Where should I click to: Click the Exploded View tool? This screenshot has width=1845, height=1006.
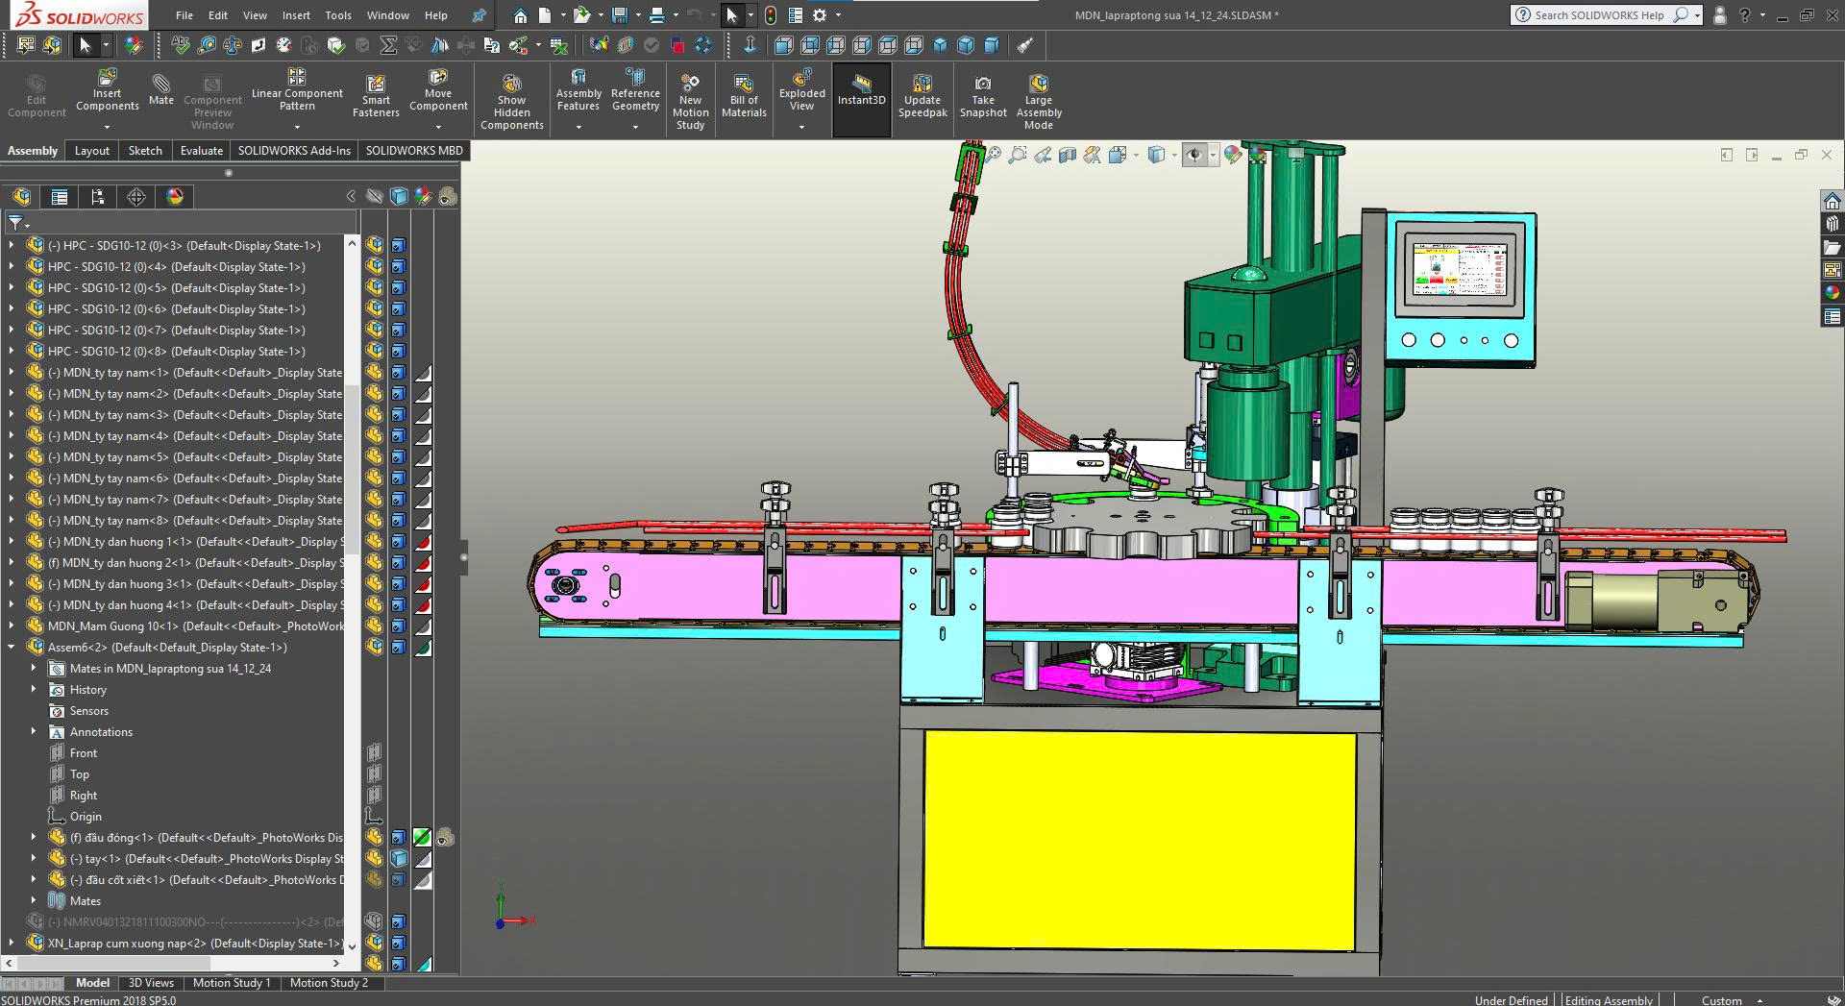pyautogui.click(x=802, y=92)
